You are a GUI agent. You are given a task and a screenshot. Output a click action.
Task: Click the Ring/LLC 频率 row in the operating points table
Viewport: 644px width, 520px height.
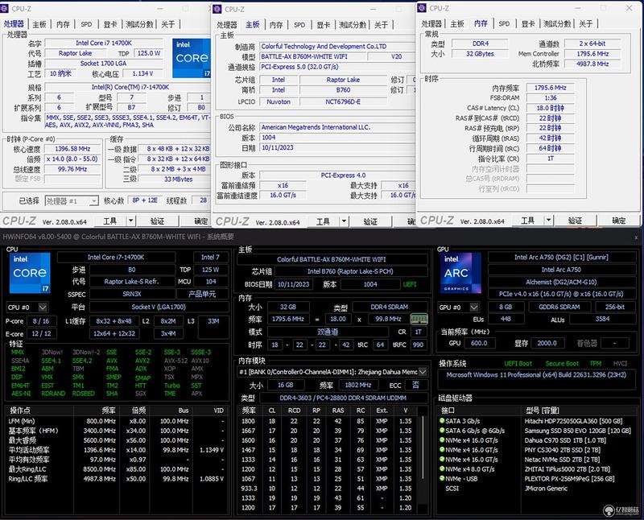tap(116, 478)
